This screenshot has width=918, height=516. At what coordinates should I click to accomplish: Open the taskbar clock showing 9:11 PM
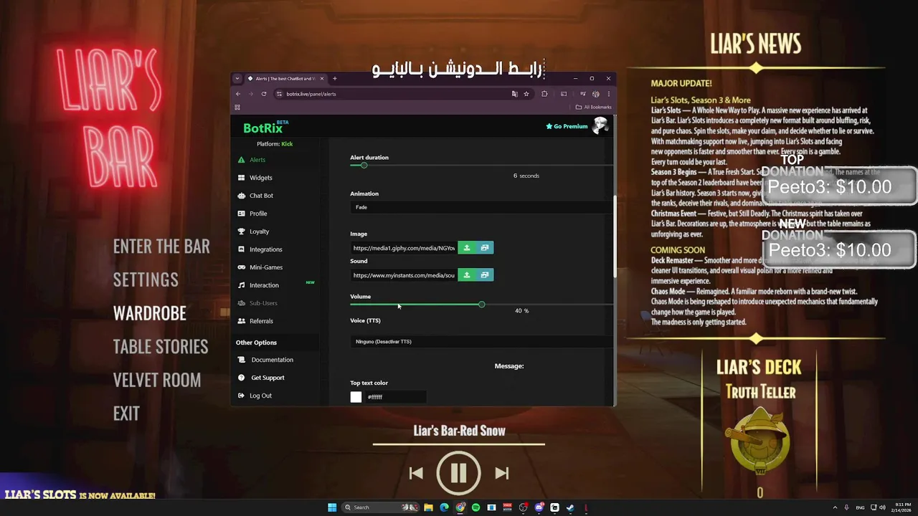pyautogui.click(x=901, y=507)
